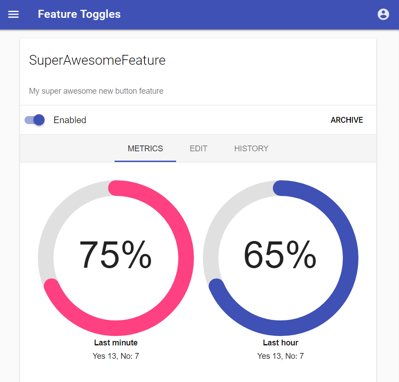Click the Last hour label
The image size is (399, 382).
pyautogui.click(x=280, y=343)
